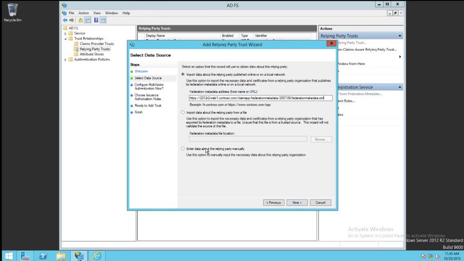Image resolution: width=464 pixels, height=261 pixels.
Task: Expand the Service tree node
Action: click(x=65, y=34)
